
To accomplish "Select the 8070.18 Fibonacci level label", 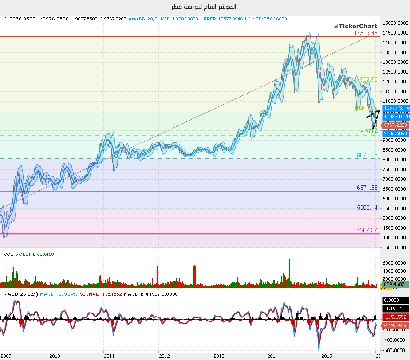I will click(367, 155).
